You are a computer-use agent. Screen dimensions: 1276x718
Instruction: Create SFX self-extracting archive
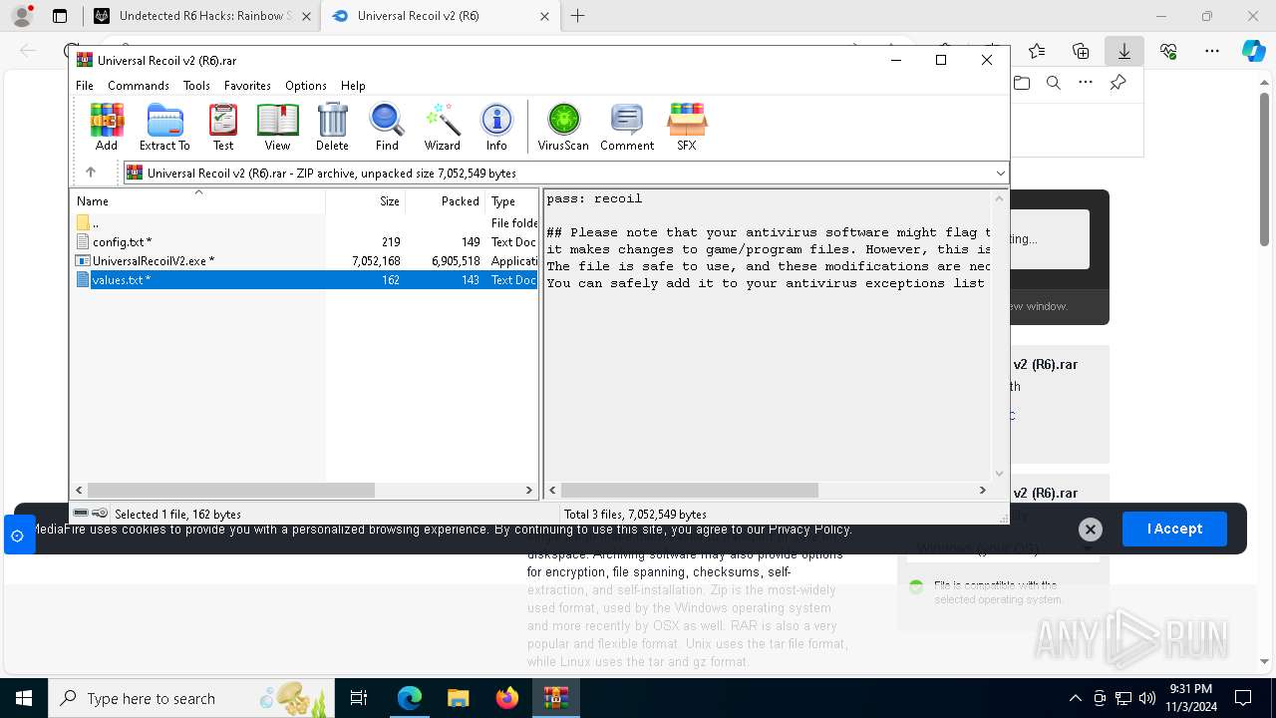687,127
